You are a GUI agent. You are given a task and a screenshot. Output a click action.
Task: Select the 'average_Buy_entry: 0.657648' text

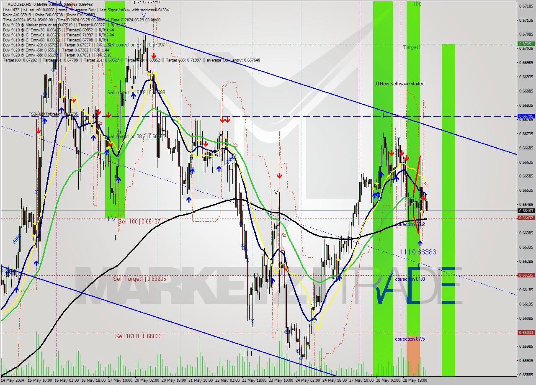(x=232, y=60)
